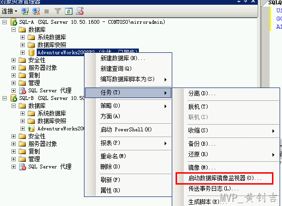This screenshot has width=282, height=206.
Task: Open 还原(R) submenu in tasks
Action: tap(226, 154)
